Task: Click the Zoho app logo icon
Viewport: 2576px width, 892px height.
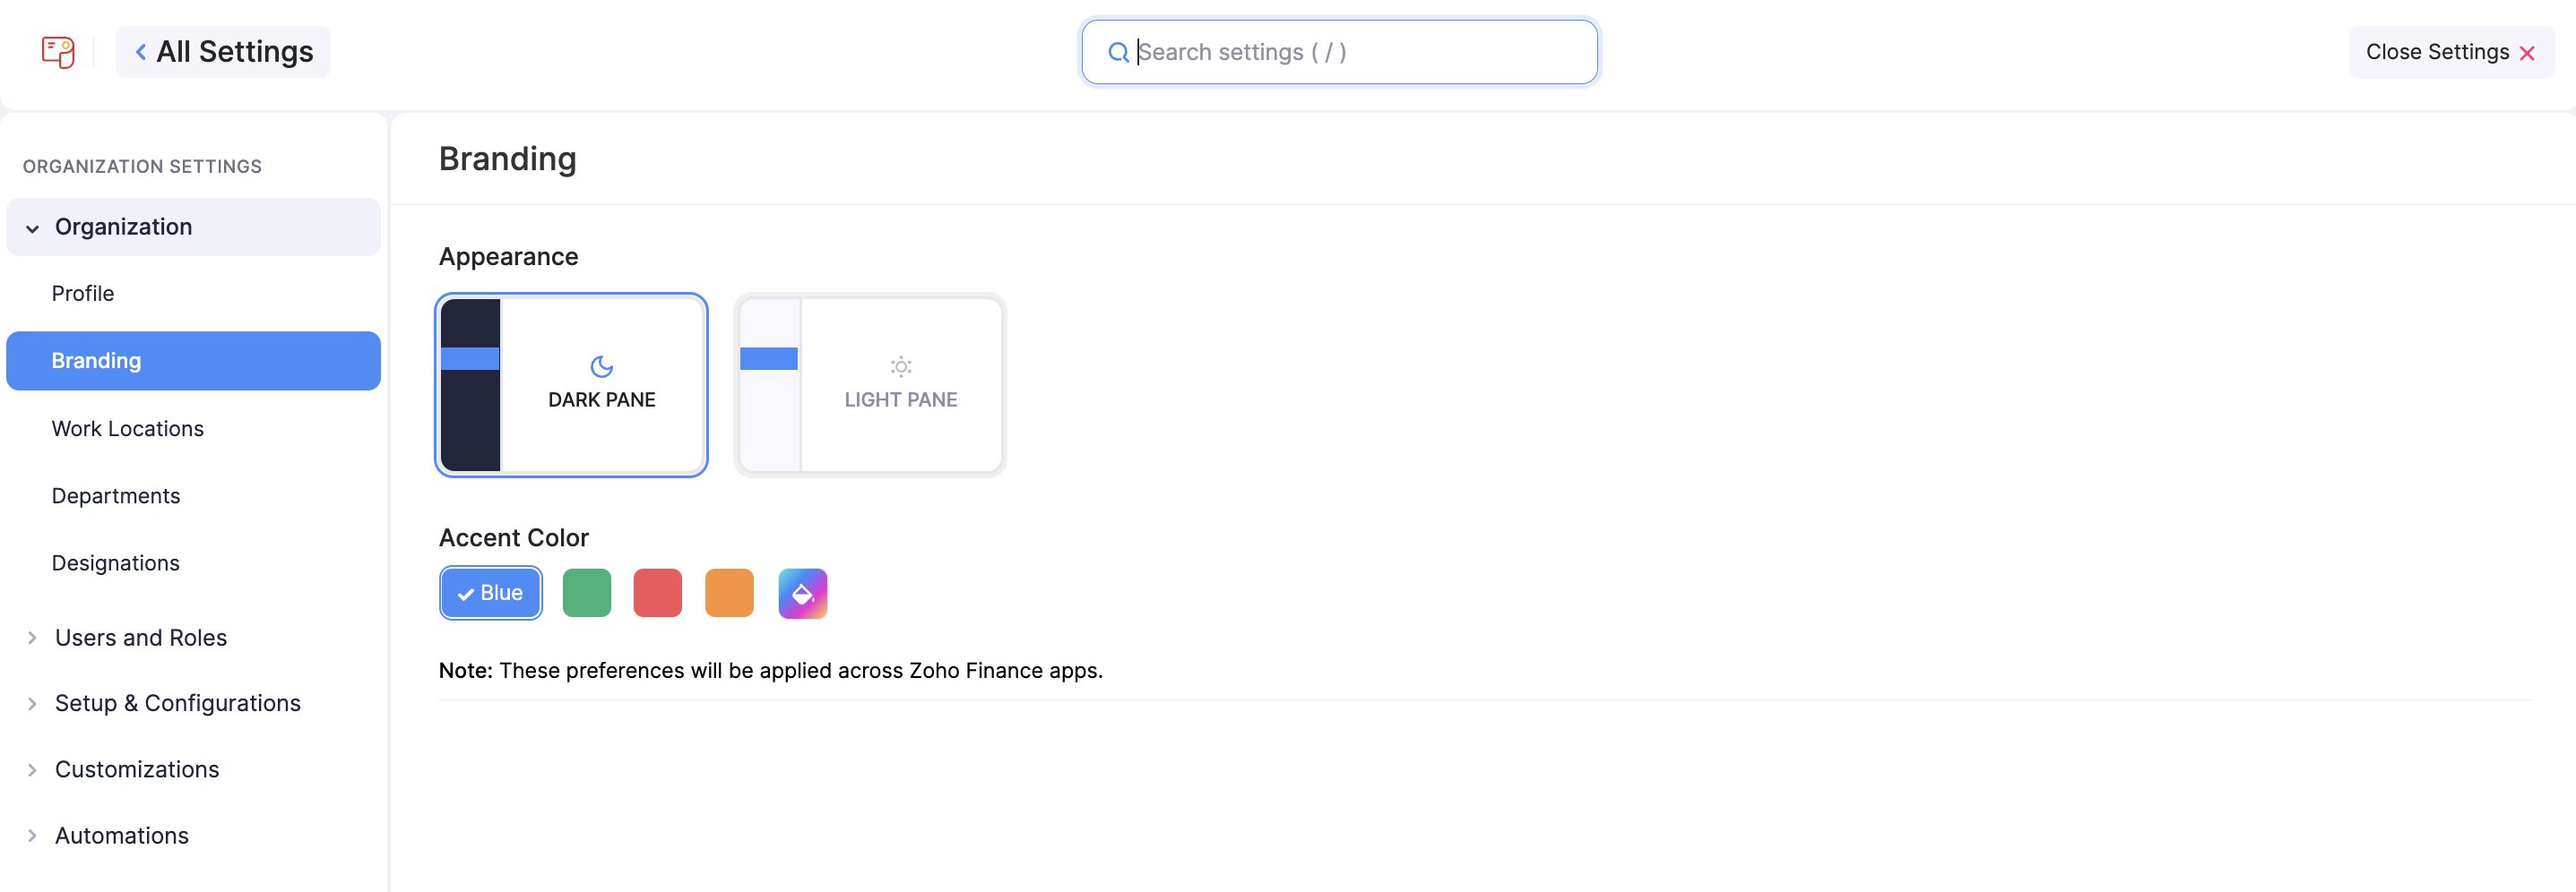Action: [58, 52]
